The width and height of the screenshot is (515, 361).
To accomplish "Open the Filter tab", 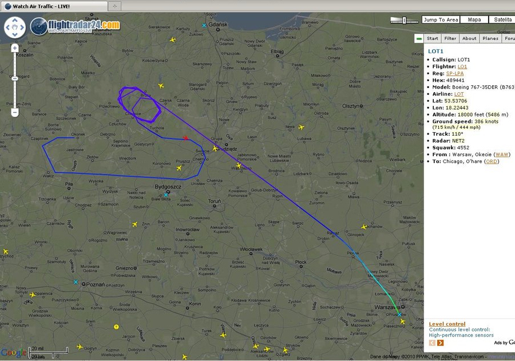I will click(x=450, y=38).
